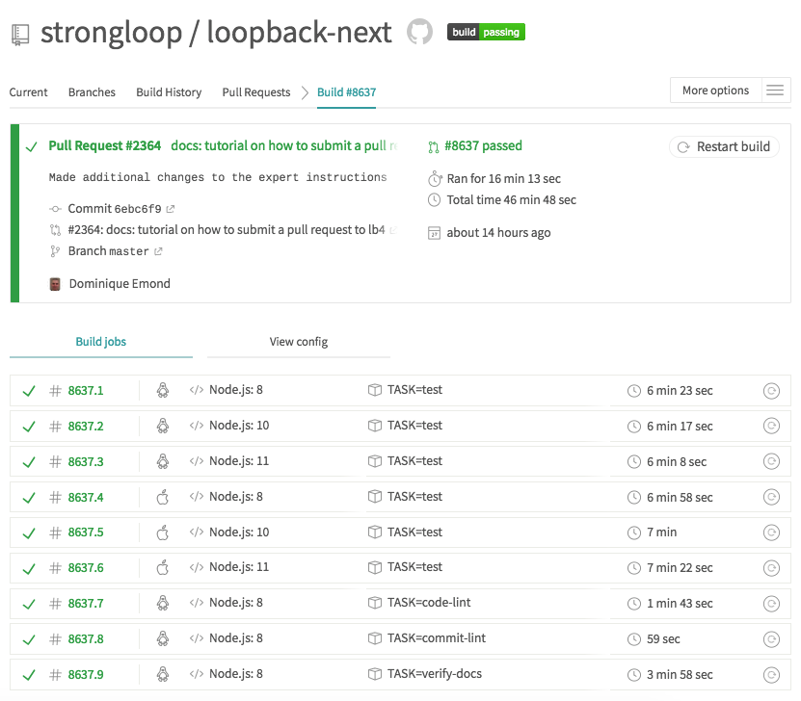The height and width of the screenshot is (701, 801).
Task: Open the View config tab
Action: (x=299, y=342)
